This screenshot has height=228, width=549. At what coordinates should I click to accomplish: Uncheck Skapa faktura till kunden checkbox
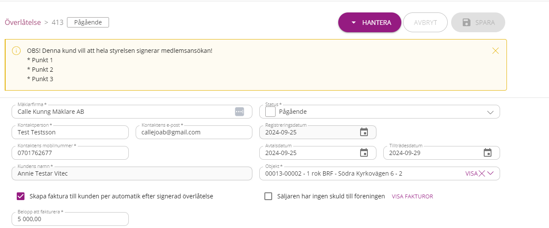coord(21,196)
